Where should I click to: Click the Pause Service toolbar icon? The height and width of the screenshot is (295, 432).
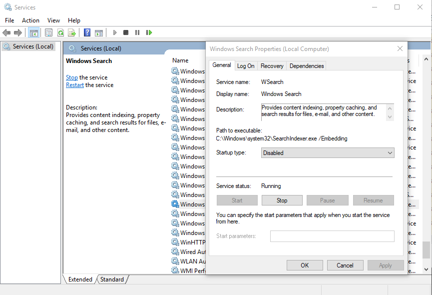click(137, 32)
